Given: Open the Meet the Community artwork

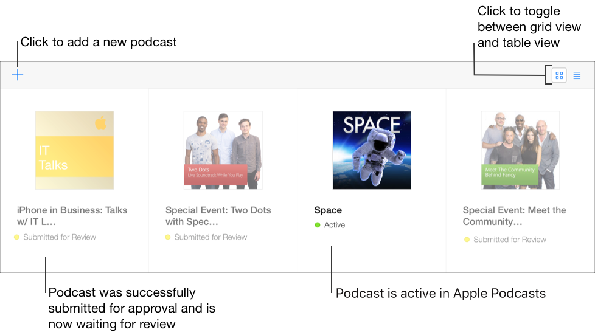Looking at the screenshot, I should click(520, 150).
